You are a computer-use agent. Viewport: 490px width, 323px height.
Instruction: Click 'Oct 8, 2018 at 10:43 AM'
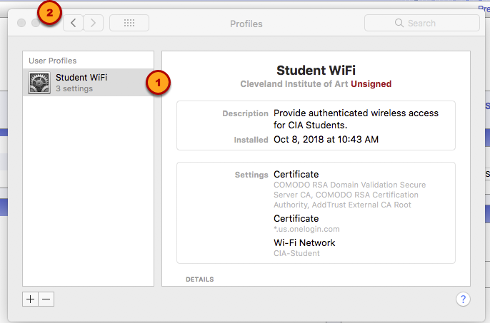[x=326, y=139]
